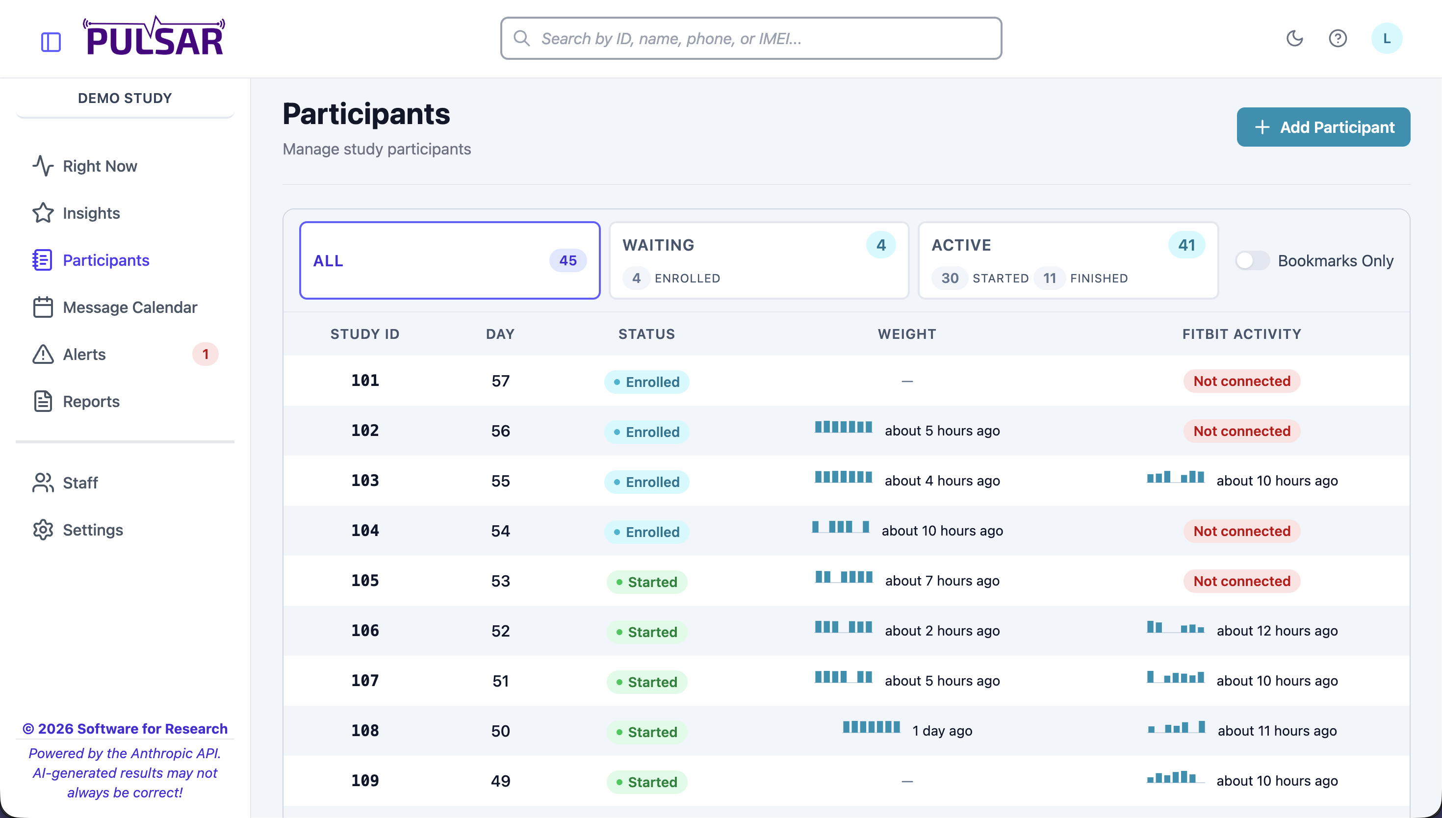This screenshot has height=818, width=1442.
Task: Open Reports from the sidebar
Action: (x=92, y=401)
